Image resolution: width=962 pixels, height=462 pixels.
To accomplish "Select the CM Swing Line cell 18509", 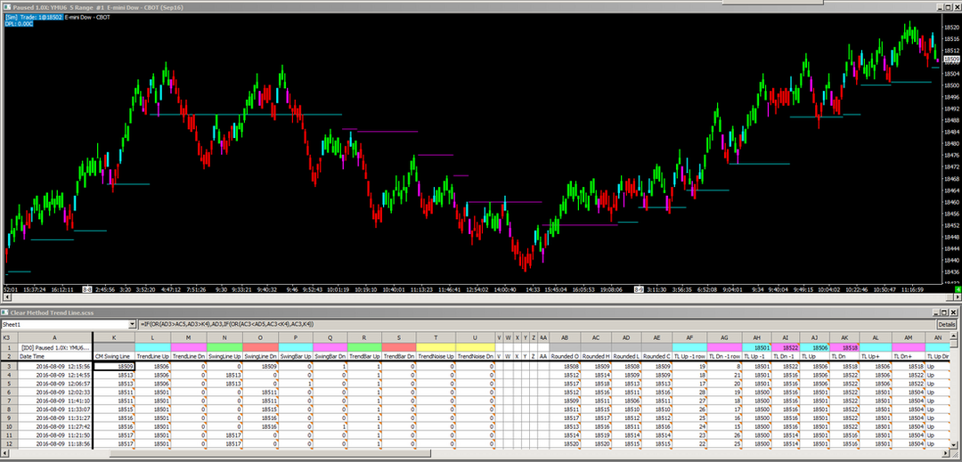I will (112, 366).
